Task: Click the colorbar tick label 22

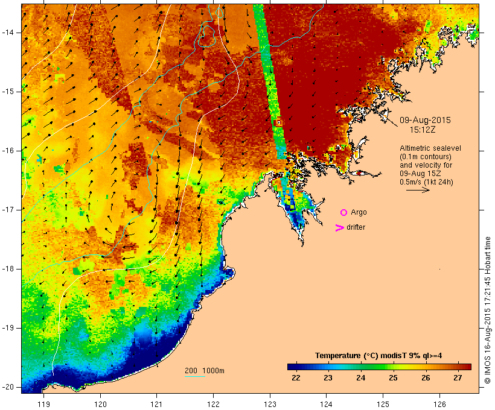Action: pos(296,378)
